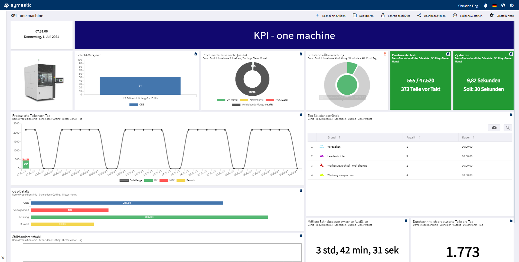
Task: Click the wrench icon beside Werkzeugwechsel
Action: pos(322,165)
